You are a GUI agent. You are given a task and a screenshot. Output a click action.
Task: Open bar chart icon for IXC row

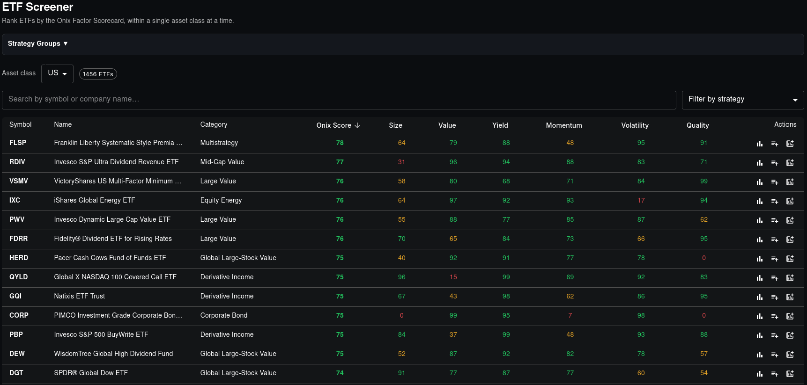click(759, 201)
